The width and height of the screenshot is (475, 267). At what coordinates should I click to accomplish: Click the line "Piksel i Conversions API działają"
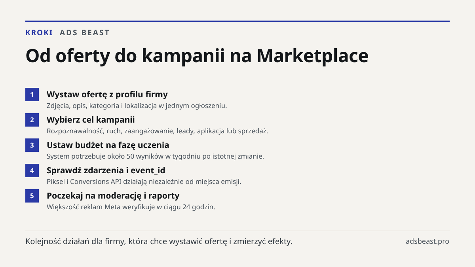(x=144, y=182)
